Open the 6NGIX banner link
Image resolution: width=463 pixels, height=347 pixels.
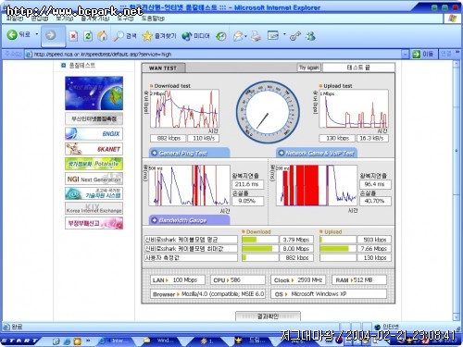coord(94,133)
